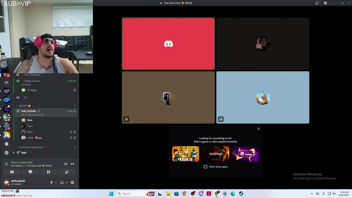Screen dimensions: 352x198
Task: Select minion avatar participant tile
Action: pyautogui.click(x=263, y=97)
